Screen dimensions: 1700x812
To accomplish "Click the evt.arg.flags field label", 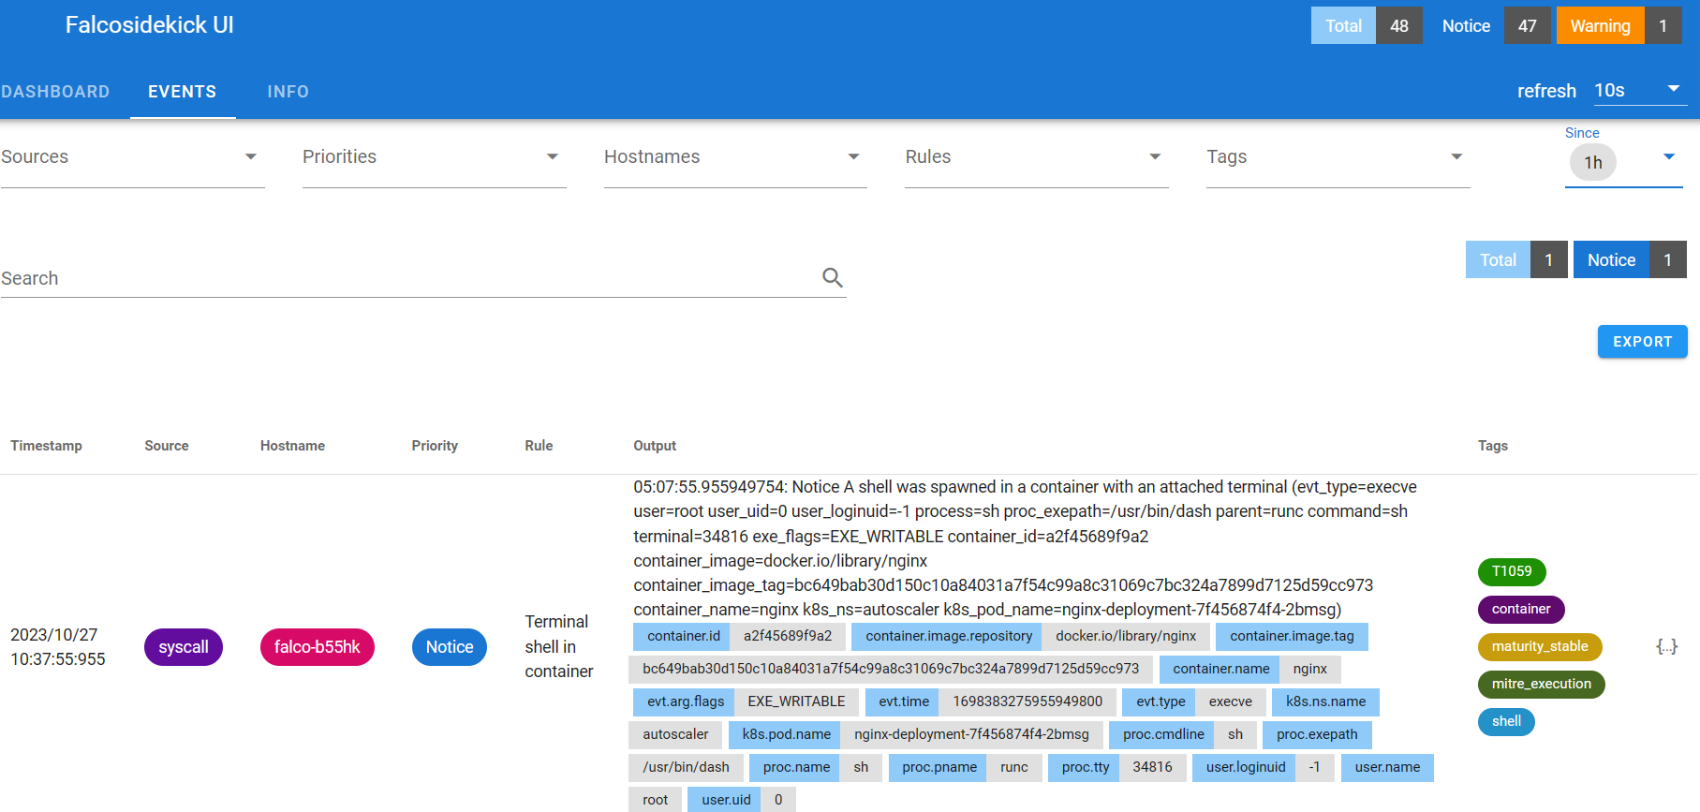I will (686, 701).
